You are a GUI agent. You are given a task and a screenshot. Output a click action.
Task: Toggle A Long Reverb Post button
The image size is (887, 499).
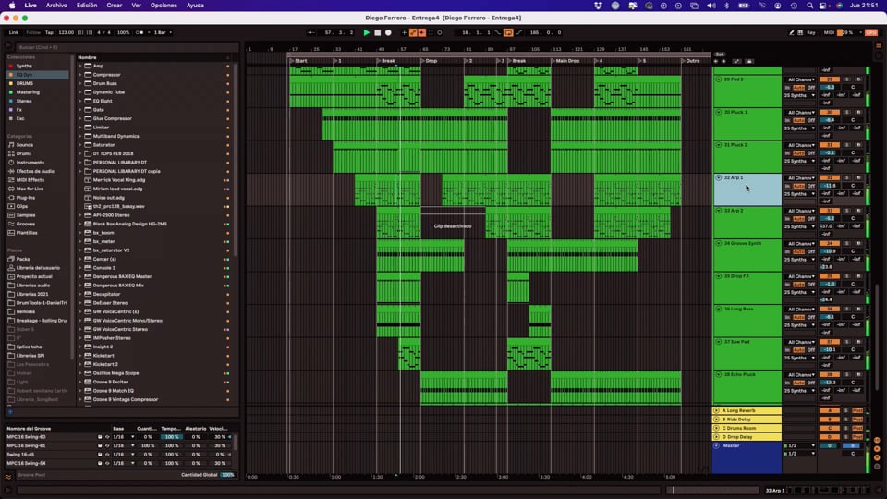click(857, 410)
